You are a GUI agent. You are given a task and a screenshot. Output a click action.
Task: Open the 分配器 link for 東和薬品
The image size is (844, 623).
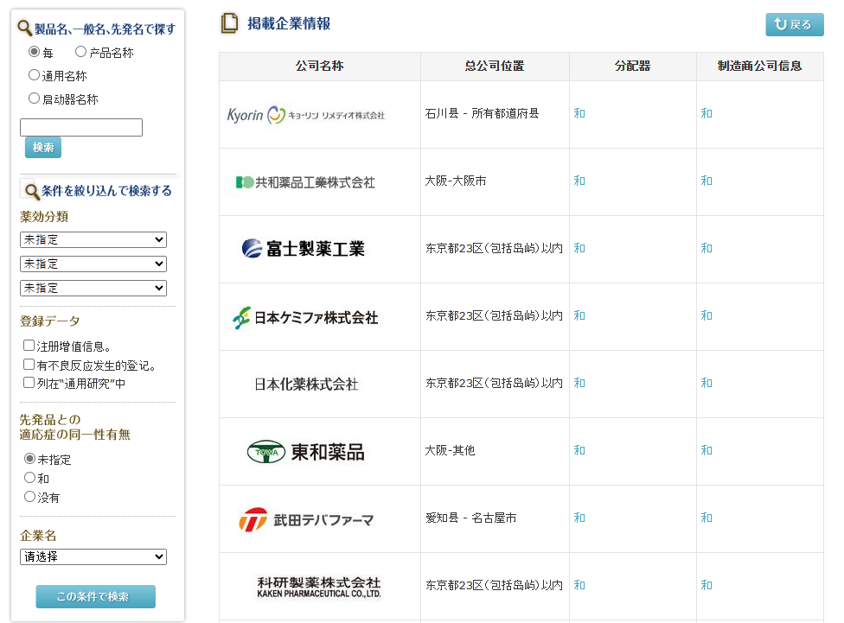point(579,450)
